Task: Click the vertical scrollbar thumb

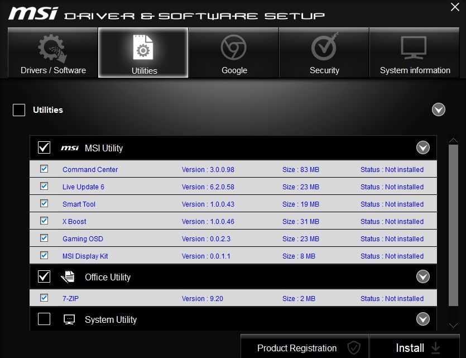Action: tap(453, 226)
